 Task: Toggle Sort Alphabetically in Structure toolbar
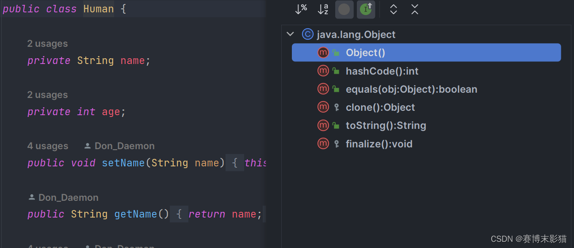(x=323, y=9)
